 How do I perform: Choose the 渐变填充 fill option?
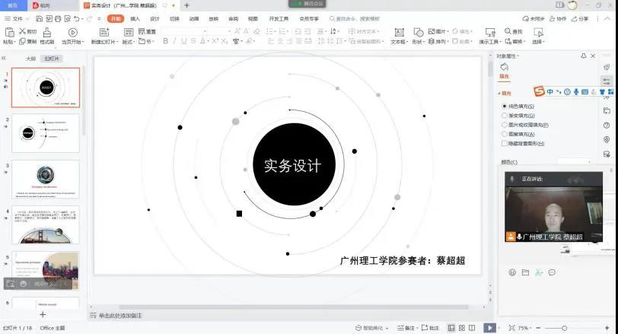point(505,116)
